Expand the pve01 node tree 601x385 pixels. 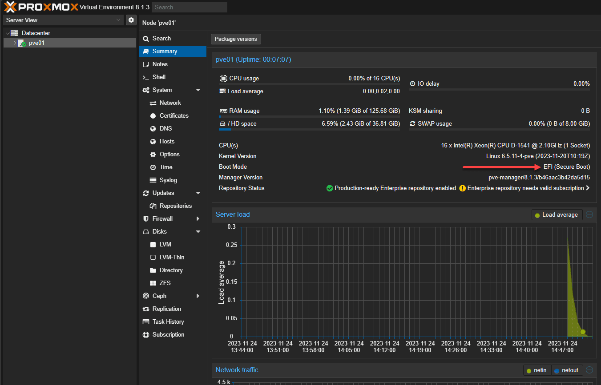coord(15,43)
